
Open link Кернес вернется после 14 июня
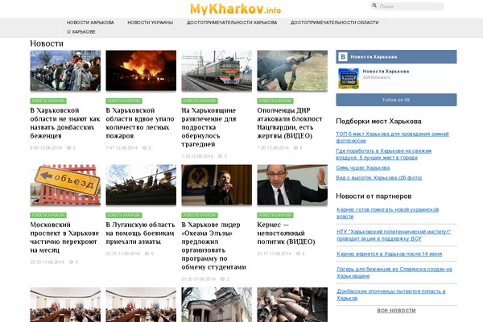389,254
